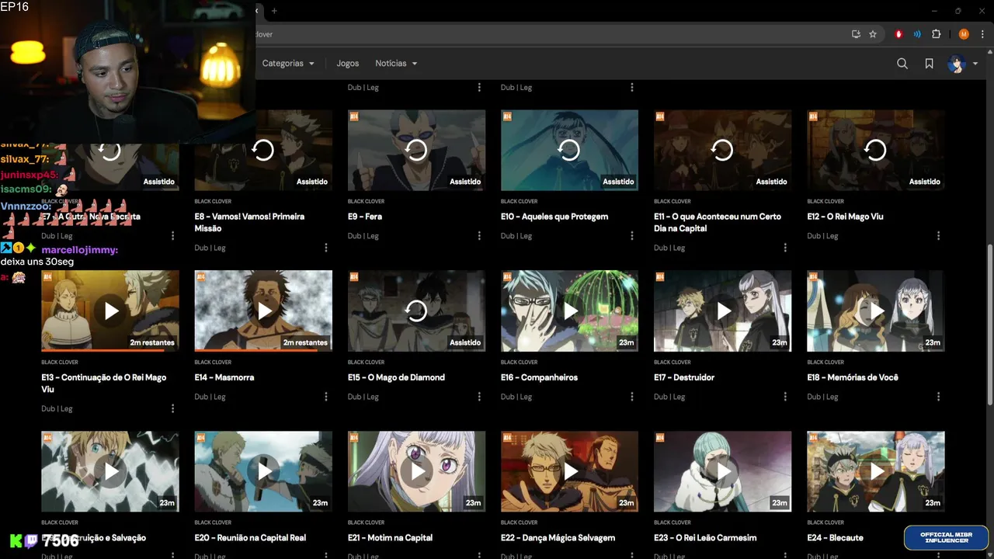The width and height of the screenshot is (994, 559).
Task: Open E20 - Reunião na Capital Real link
Action: click(250, 538)
